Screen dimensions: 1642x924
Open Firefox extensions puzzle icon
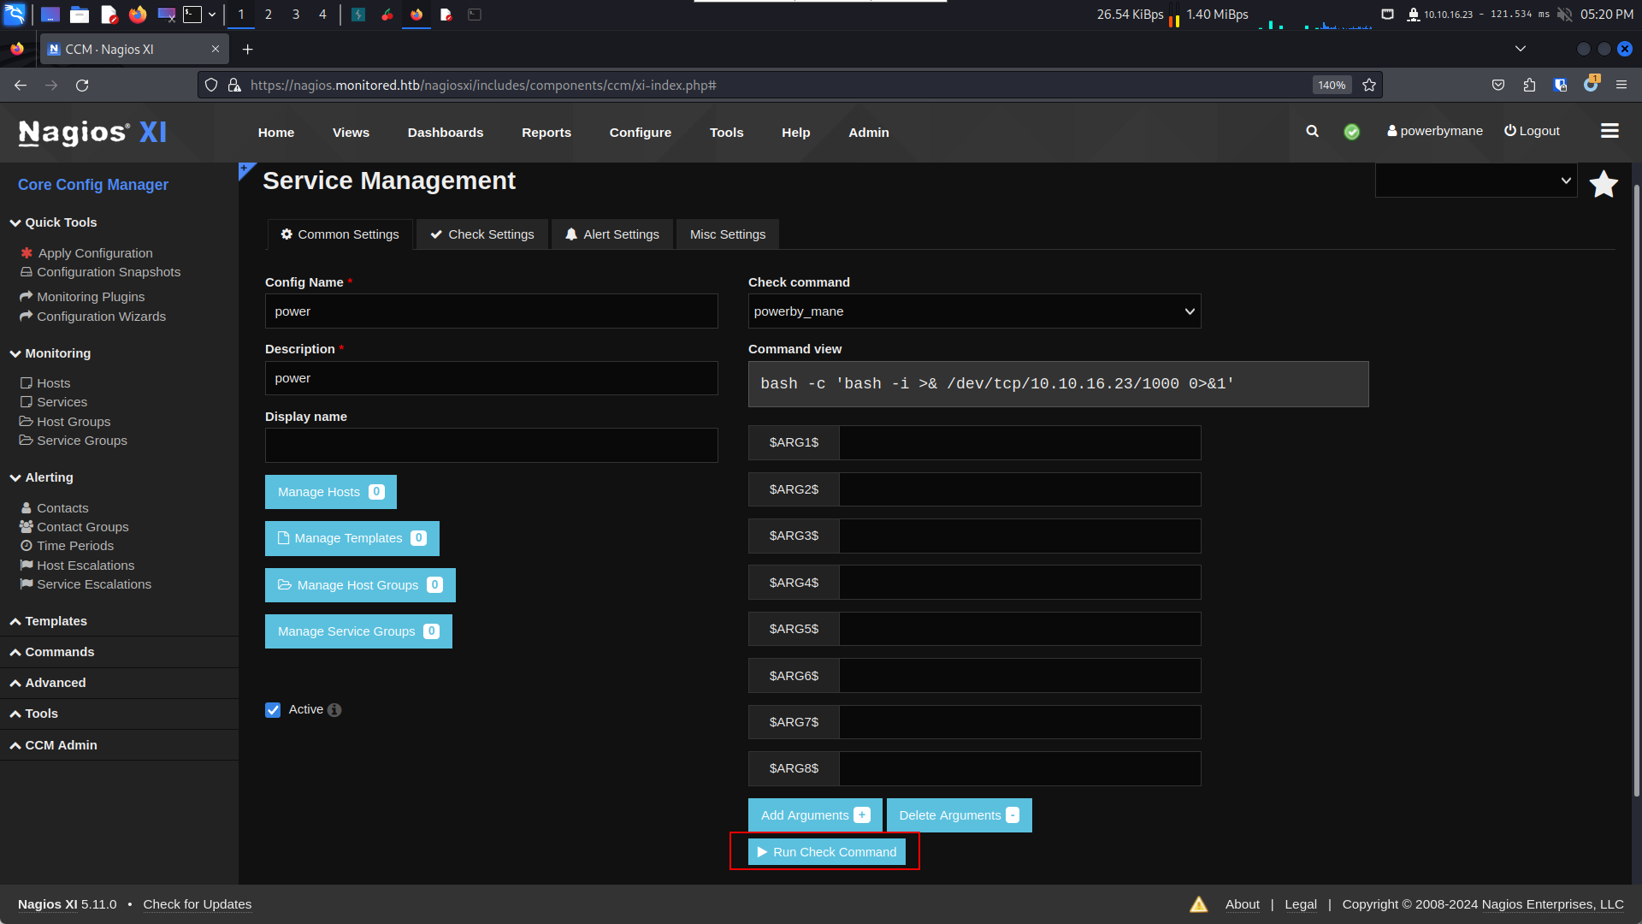click(x=1529, y=85)
